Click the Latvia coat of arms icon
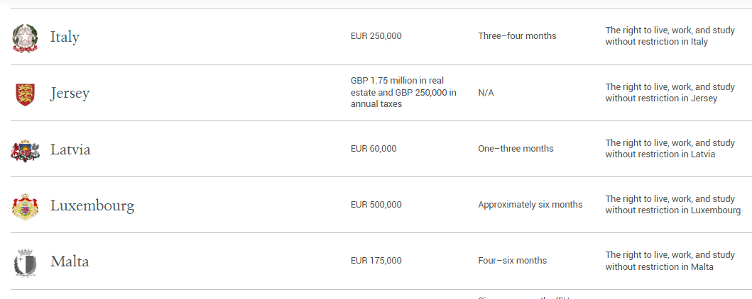This screenshot has width=752, height=299. (x=25, y=151)
